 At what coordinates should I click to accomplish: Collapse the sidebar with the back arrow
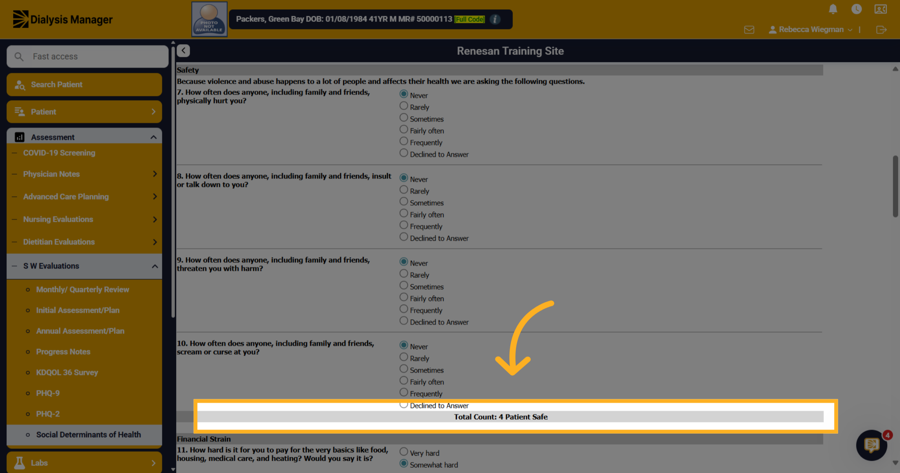[183, 51]
